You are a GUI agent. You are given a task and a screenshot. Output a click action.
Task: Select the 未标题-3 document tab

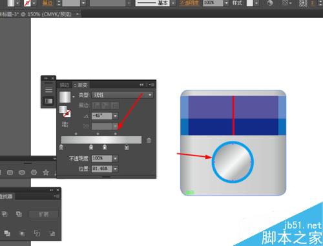coord(36,14)
